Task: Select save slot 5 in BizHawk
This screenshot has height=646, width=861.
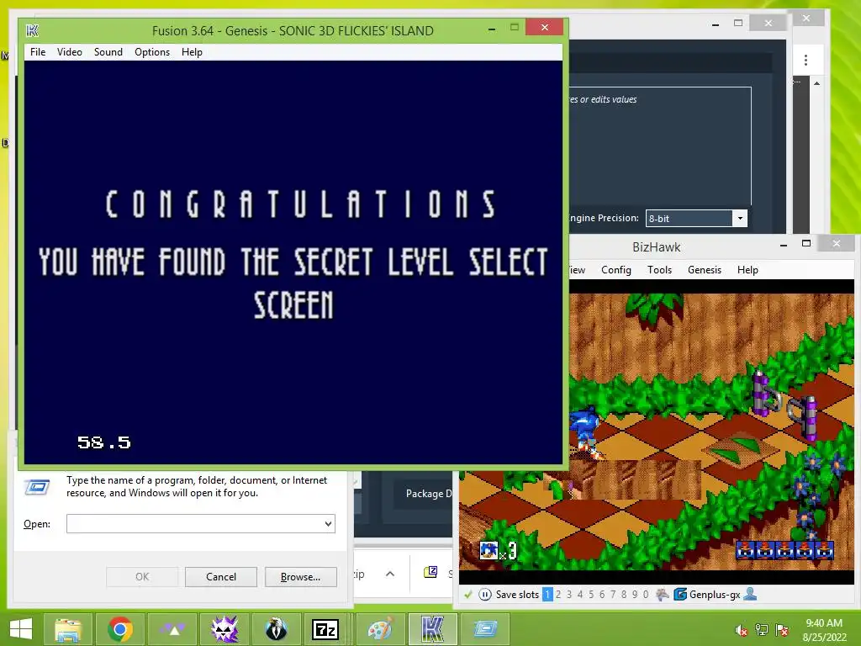Action: click(x=591, y=595)
